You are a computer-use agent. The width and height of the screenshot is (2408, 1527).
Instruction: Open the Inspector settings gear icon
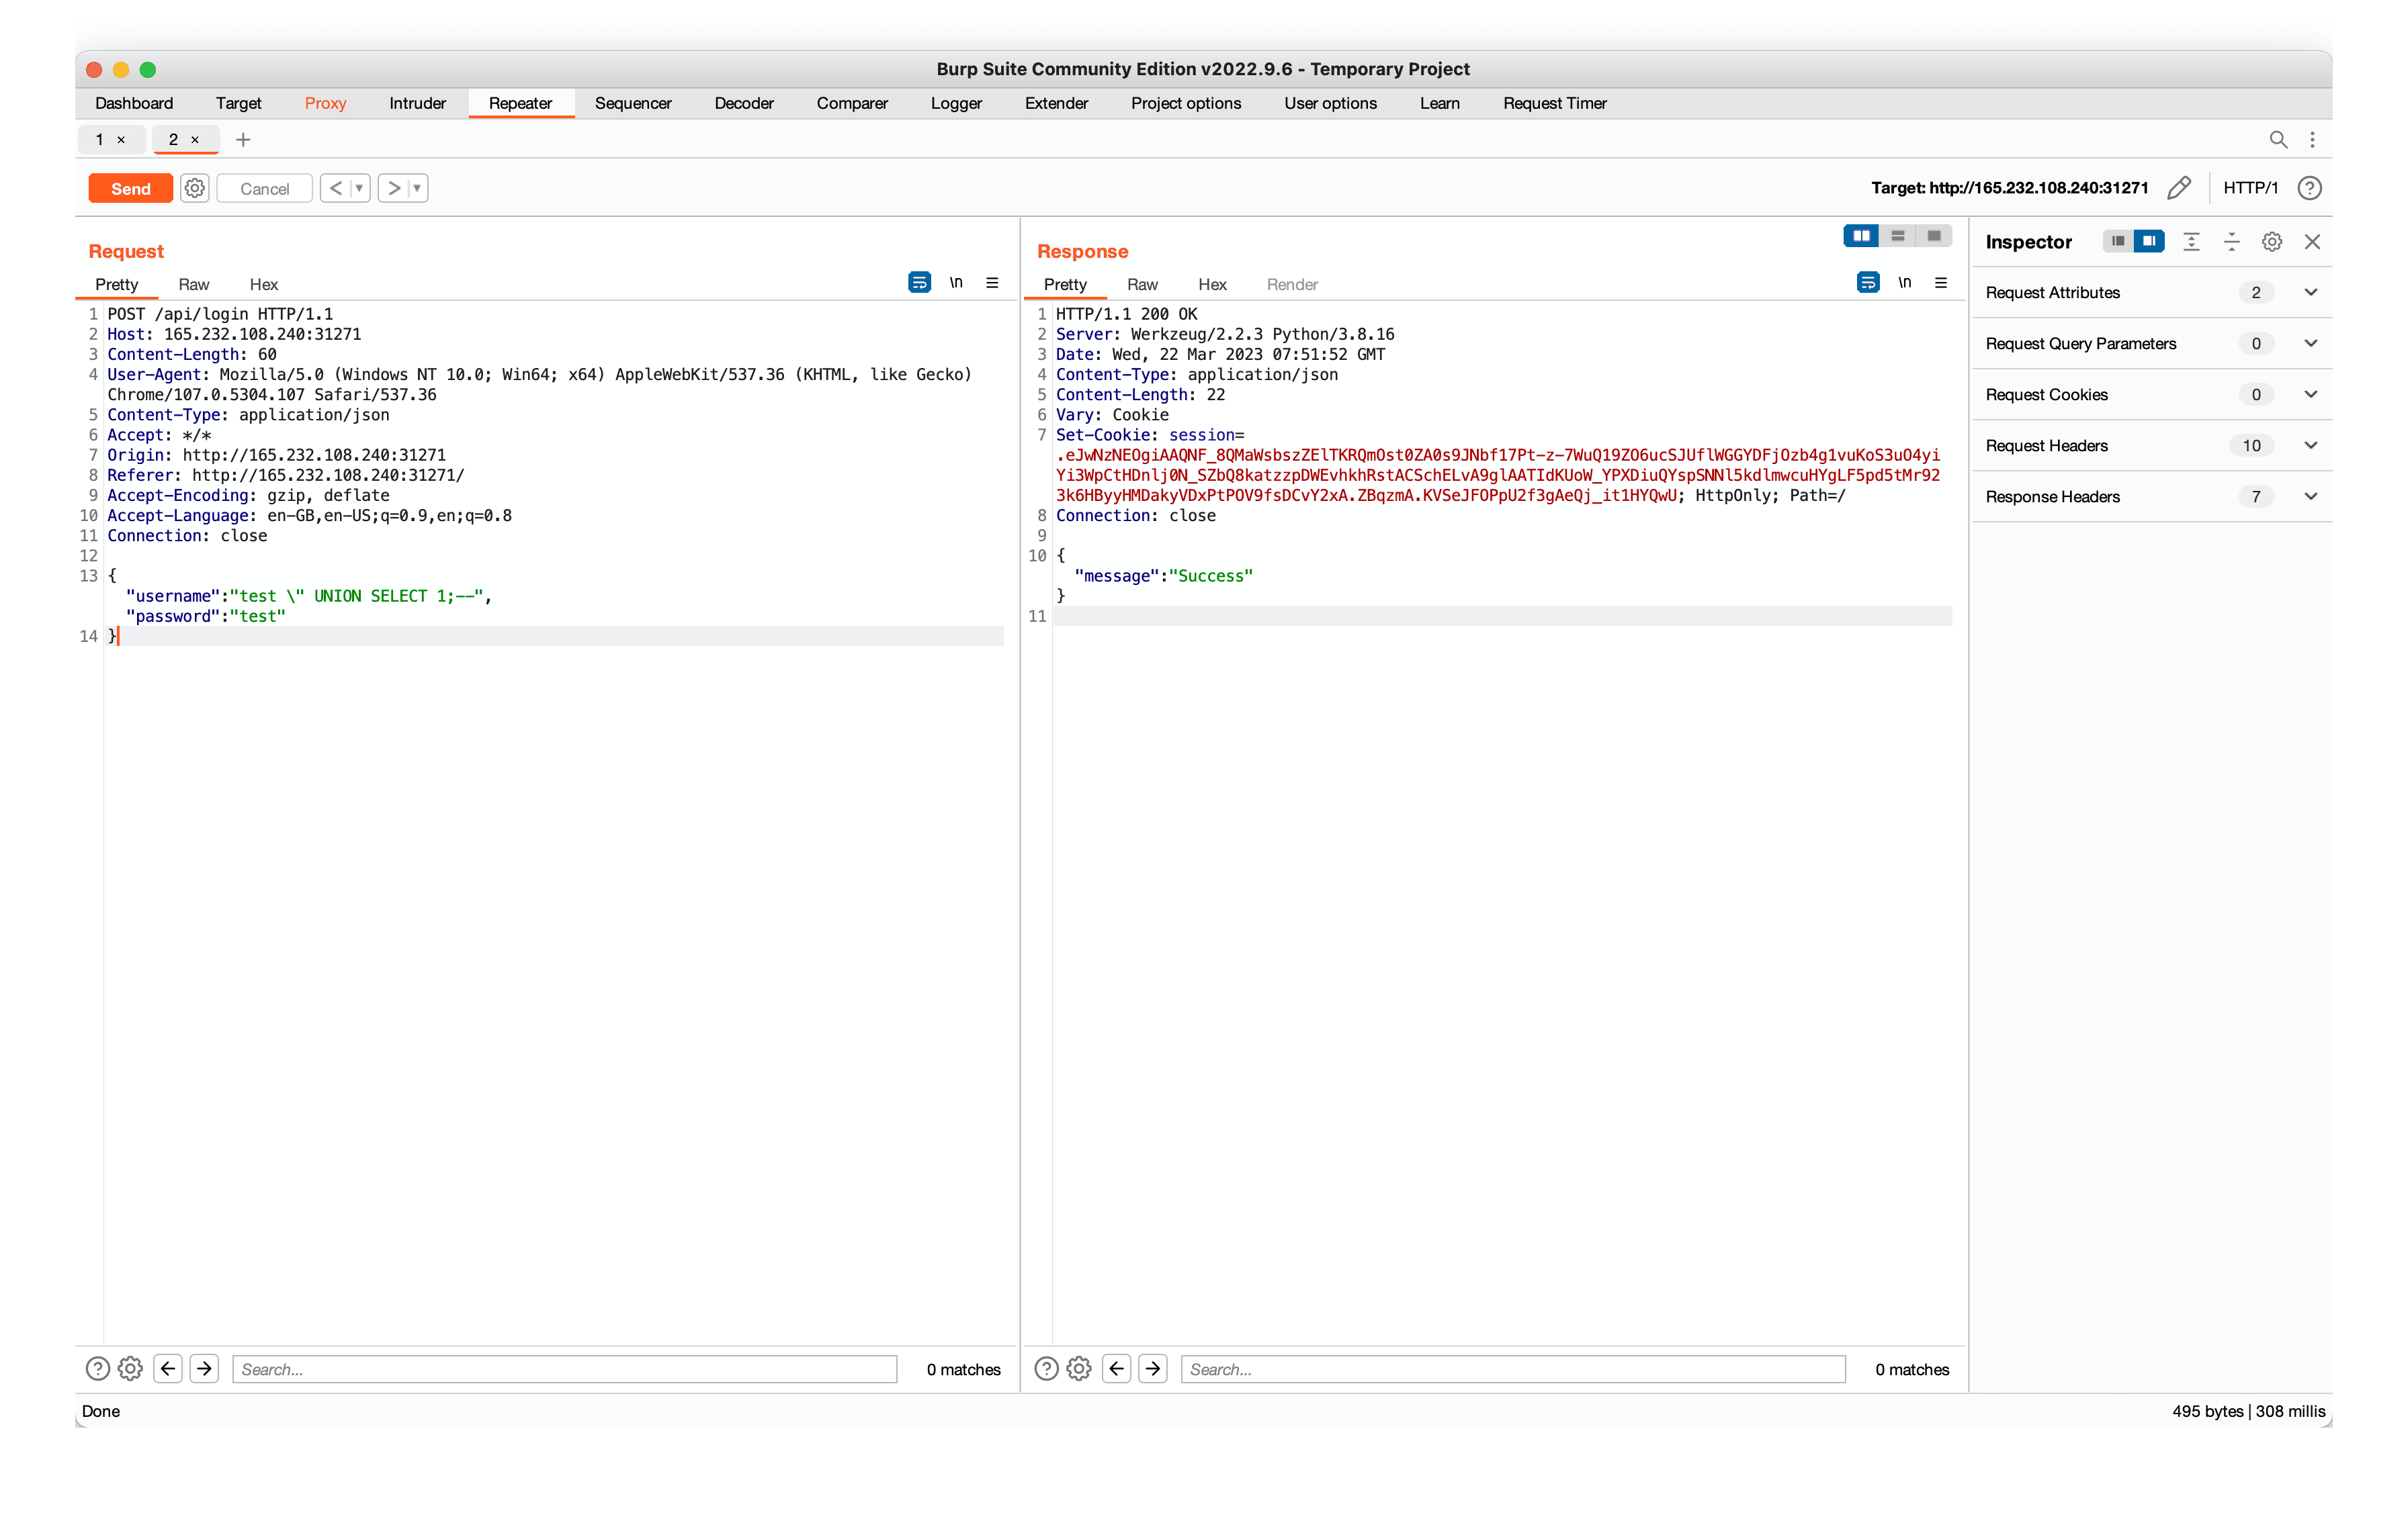coord(2271,242)
